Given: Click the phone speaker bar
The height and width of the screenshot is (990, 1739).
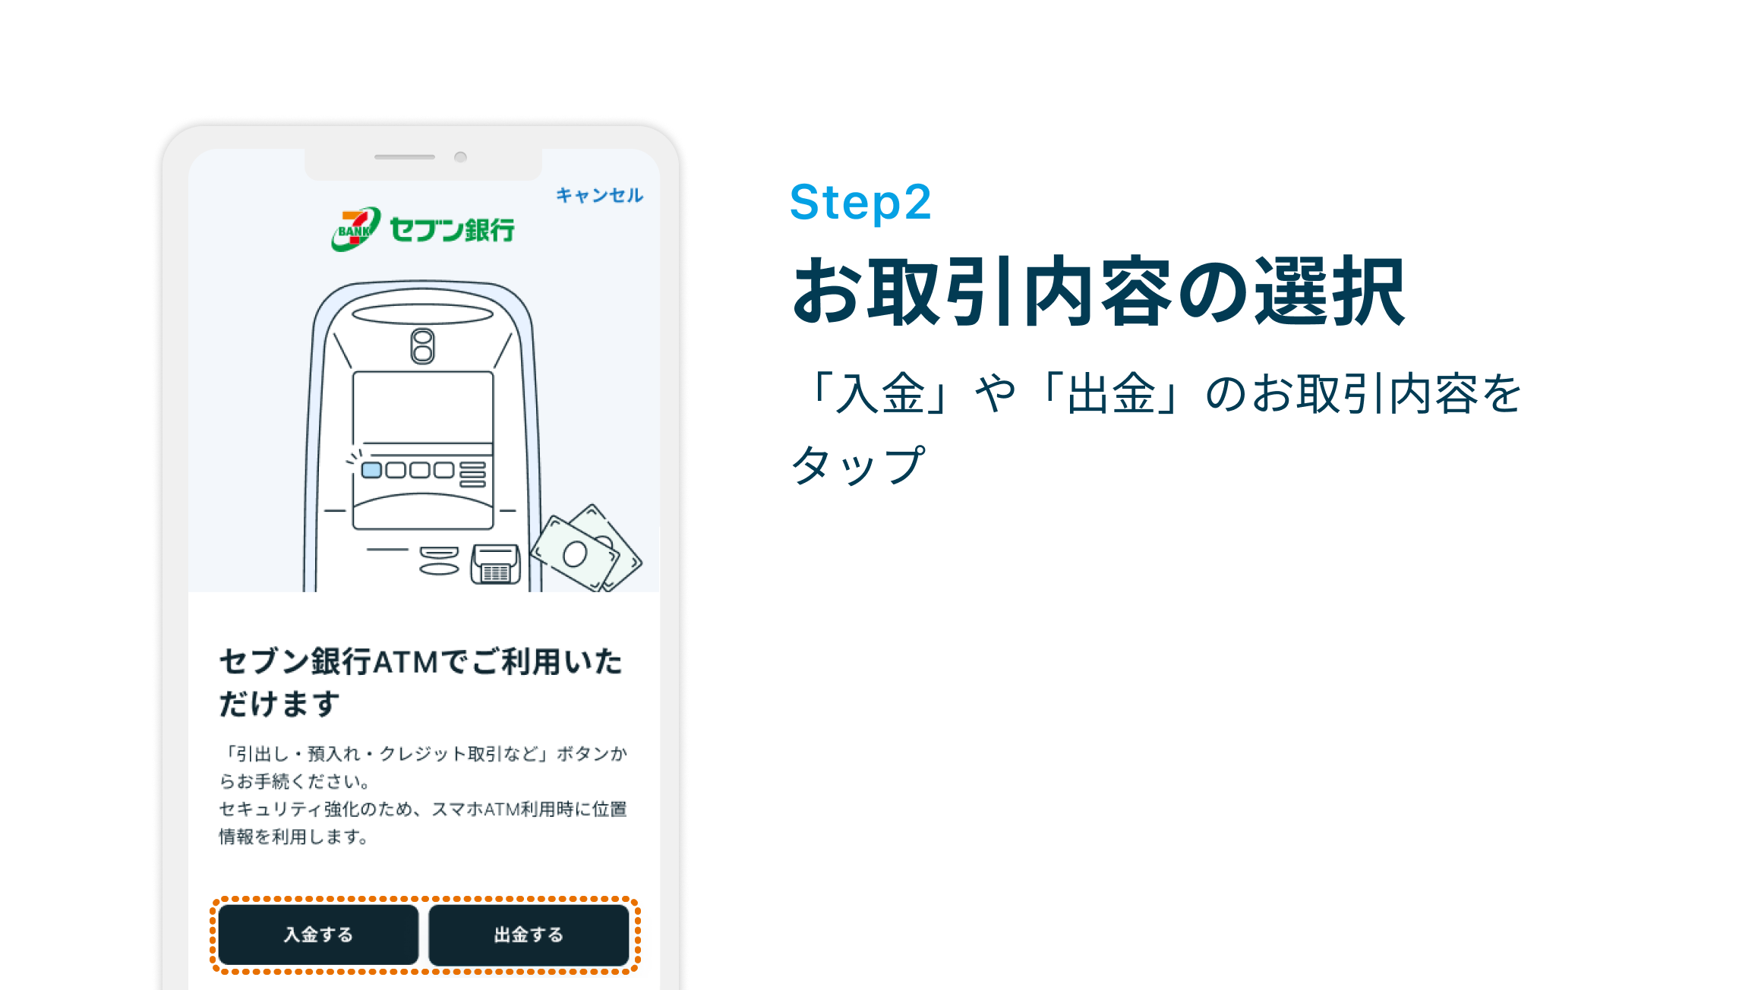Looking at the screenshot, I should (x=405, y=157).
